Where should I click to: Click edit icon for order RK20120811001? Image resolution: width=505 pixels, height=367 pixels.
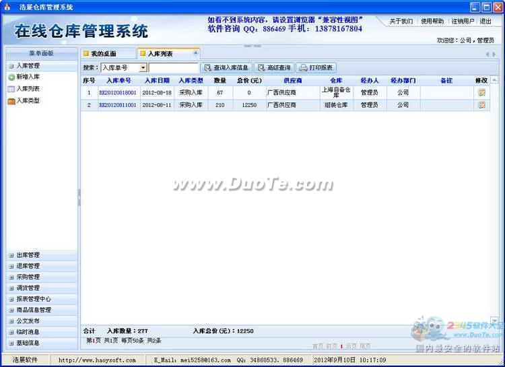(481, 105)
